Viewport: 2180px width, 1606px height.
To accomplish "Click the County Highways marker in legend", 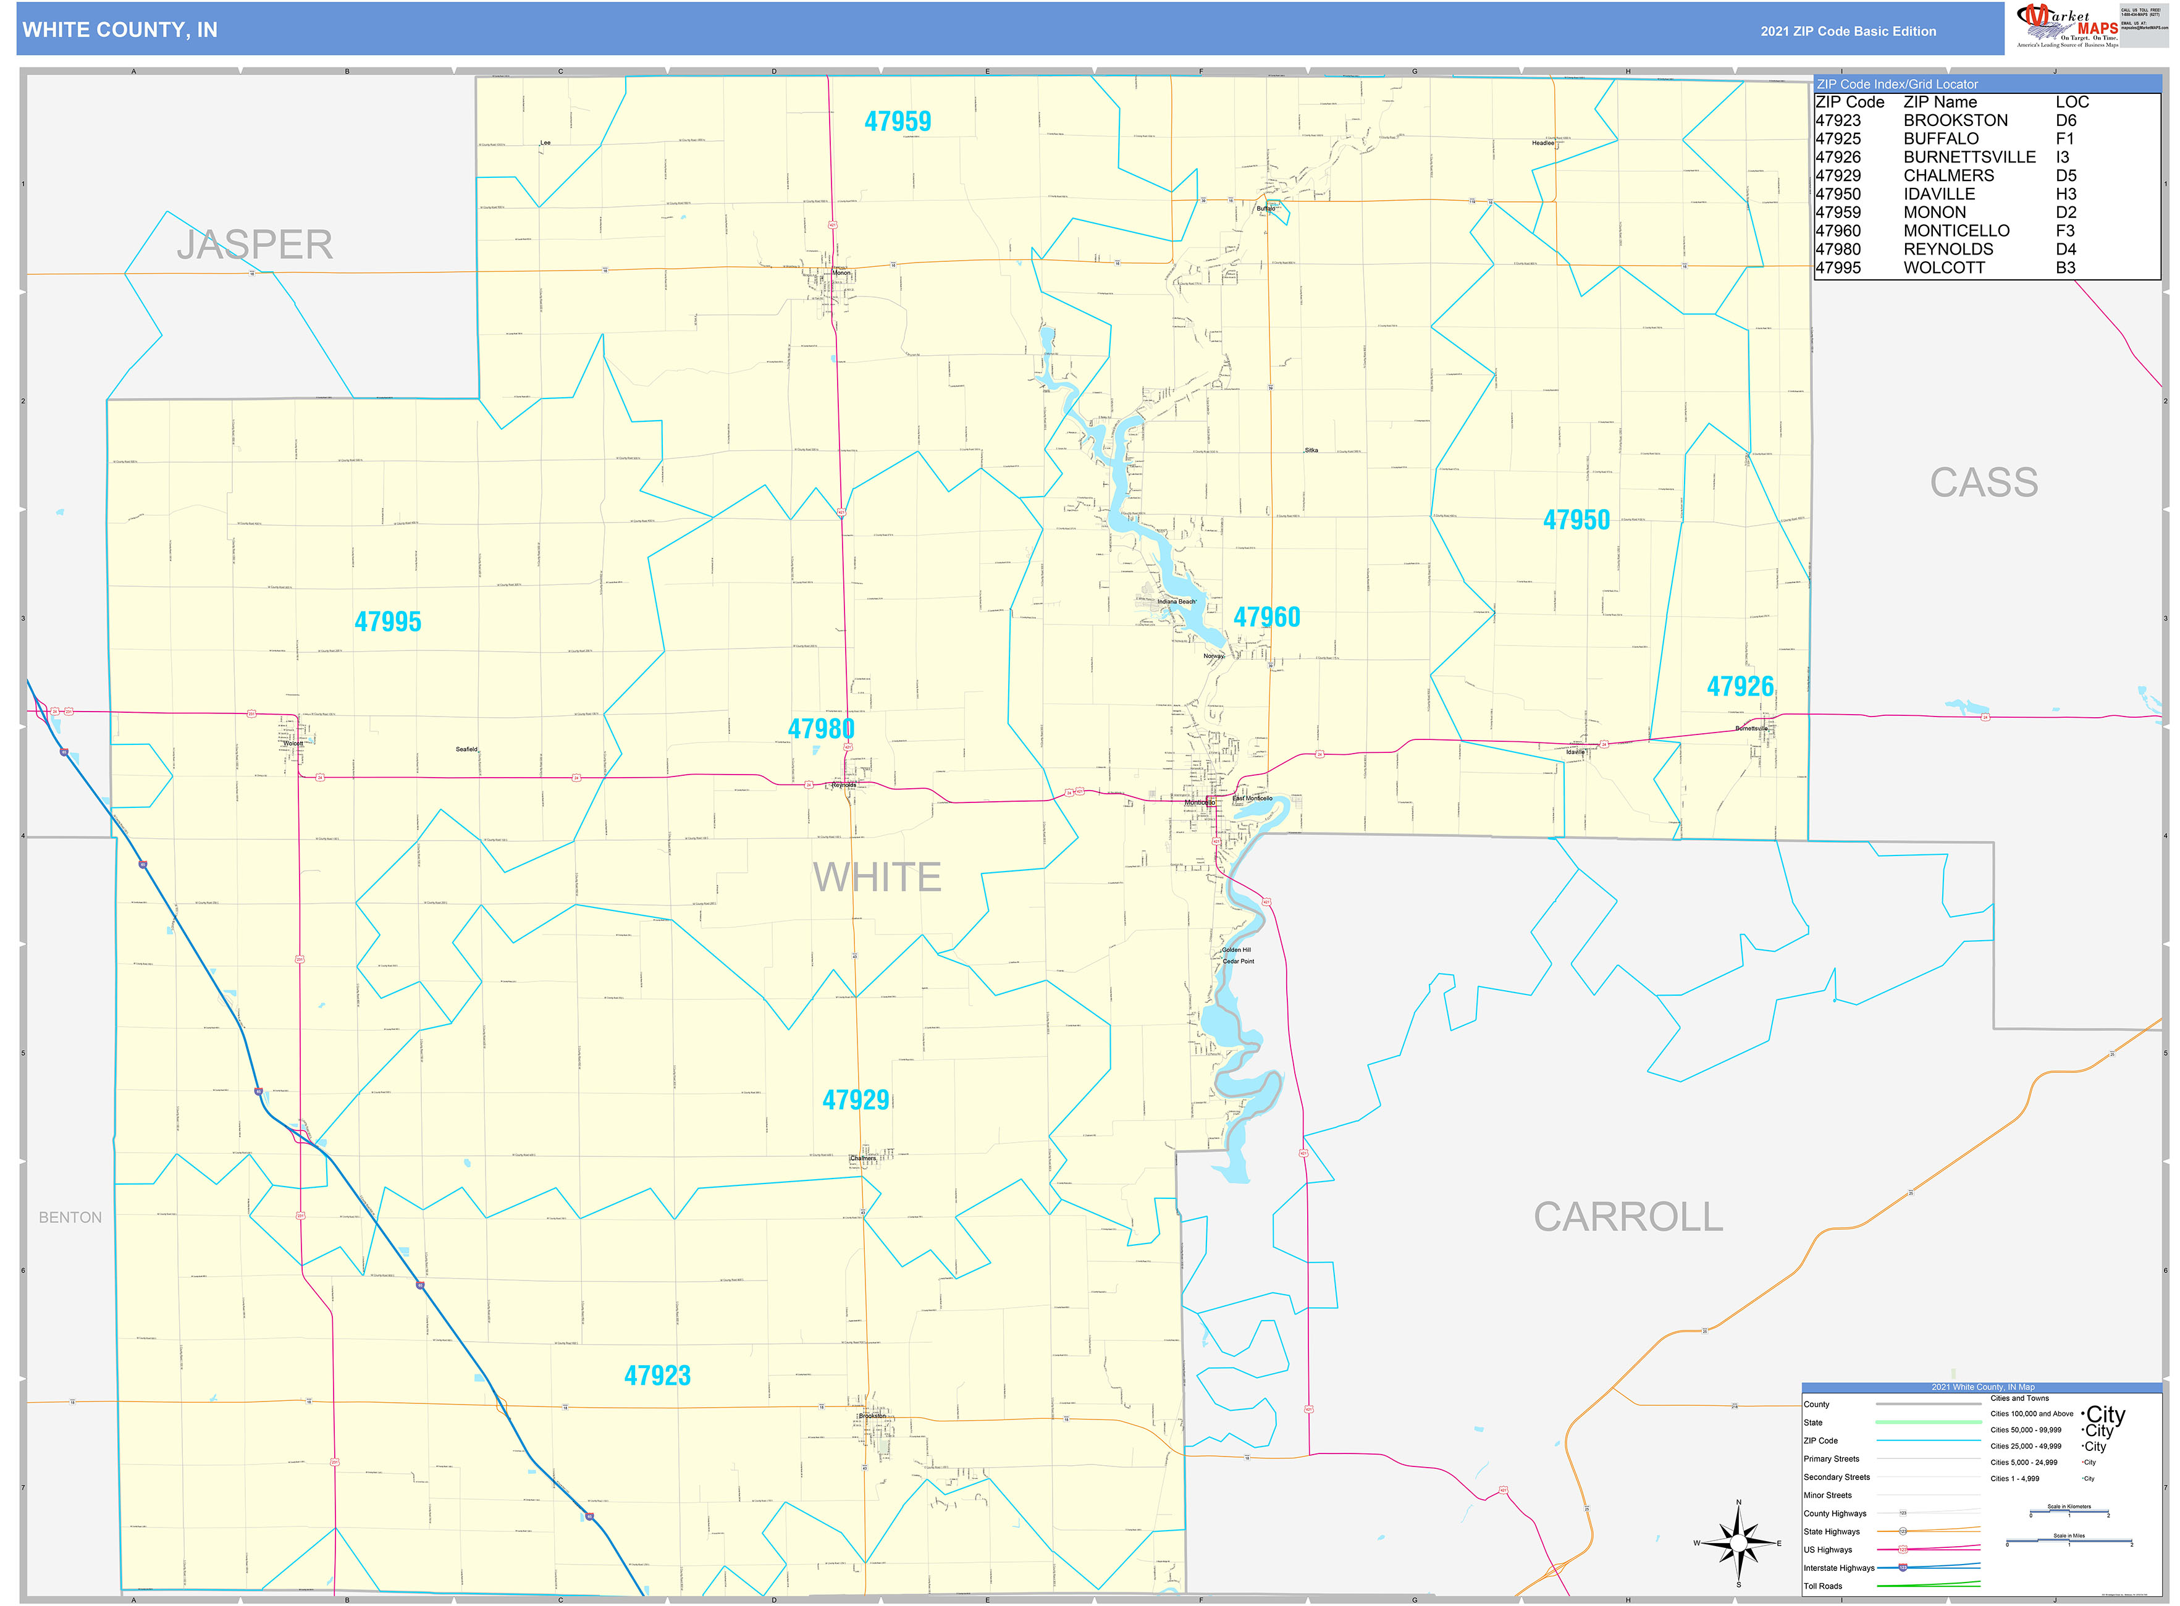I will [1903, 1513].
